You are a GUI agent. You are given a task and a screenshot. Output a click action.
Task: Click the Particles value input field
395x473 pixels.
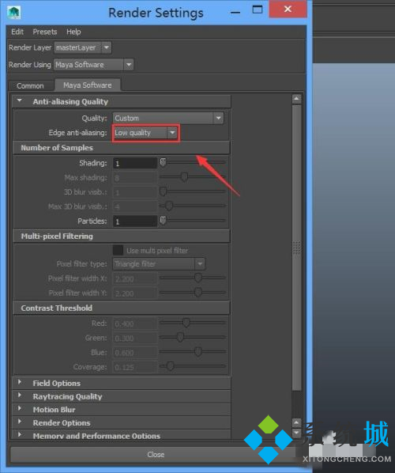(x=134, y=221)
